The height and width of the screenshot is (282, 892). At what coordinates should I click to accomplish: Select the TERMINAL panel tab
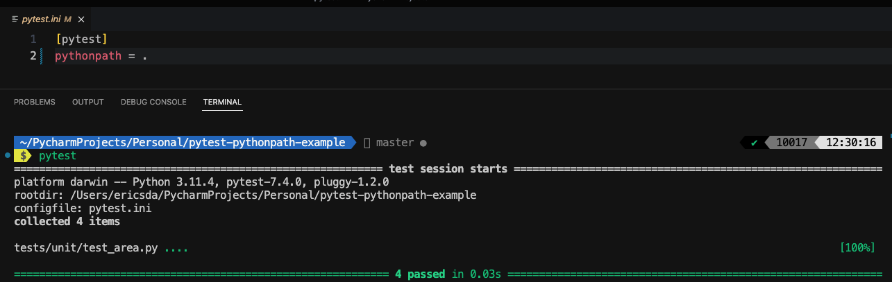tap(222, 102)
